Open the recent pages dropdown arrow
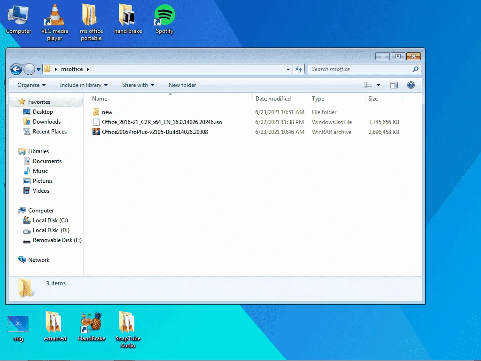The width and height of the screenshot is (481, 361). pos(39,70)
